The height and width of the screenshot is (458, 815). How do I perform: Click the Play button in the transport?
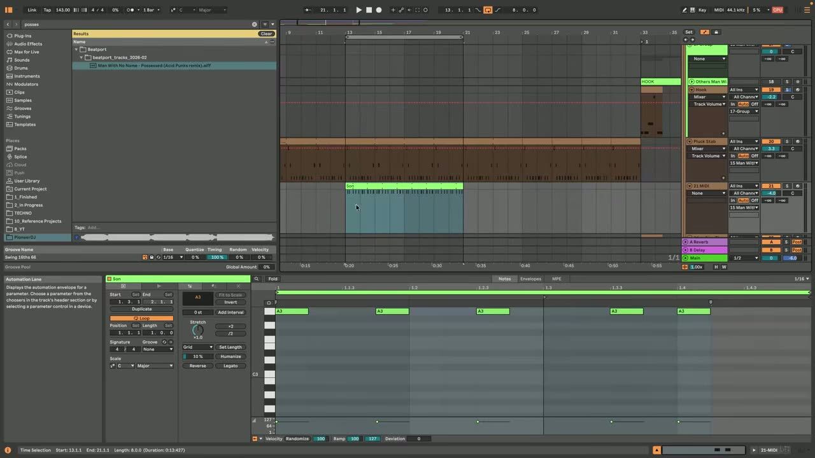point(358,10)
